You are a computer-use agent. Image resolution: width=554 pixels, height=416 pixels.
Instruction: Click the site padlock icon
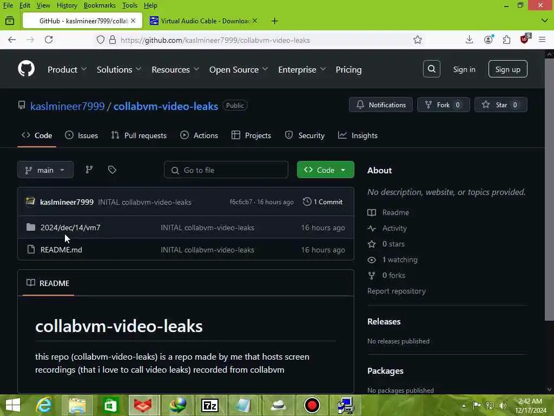tap(113, 40)
